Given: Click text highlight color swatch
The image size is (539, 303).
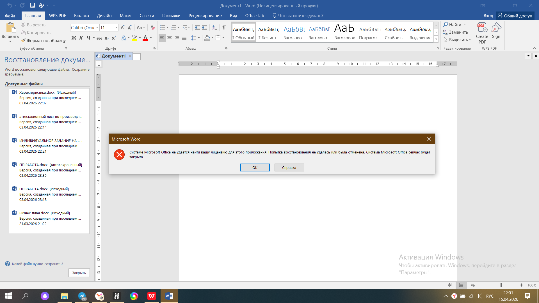Looking at the screenshot, I should [x=134, y=38].
